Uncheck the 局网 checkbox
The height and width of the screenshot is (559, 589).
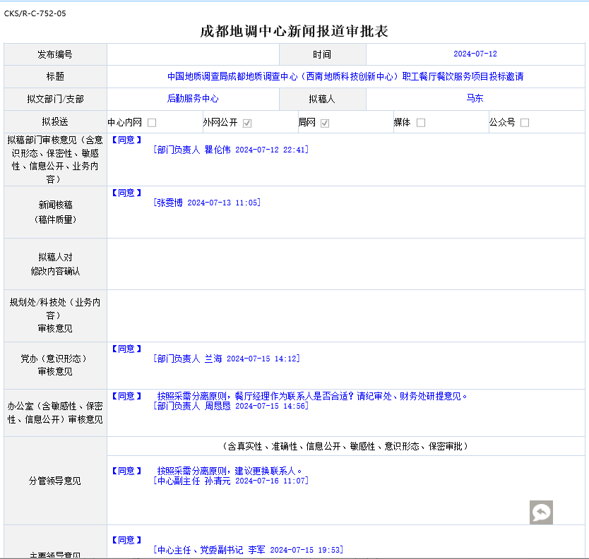pyautogui.click(x=325, y=123)
